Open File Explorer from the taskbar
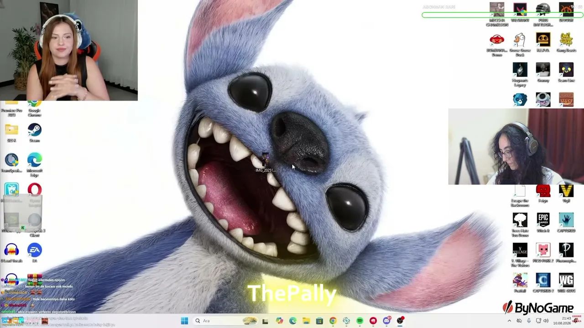Image resolution: width=584 pixels, height=328 pixels. 306,321
